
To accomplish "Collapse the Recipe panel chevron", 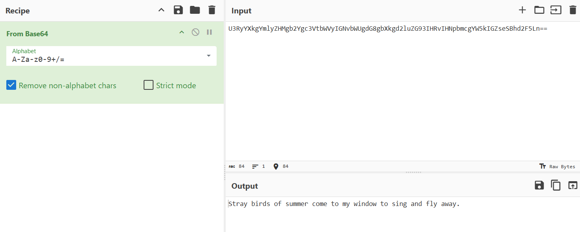I will (x=161, y=10).
